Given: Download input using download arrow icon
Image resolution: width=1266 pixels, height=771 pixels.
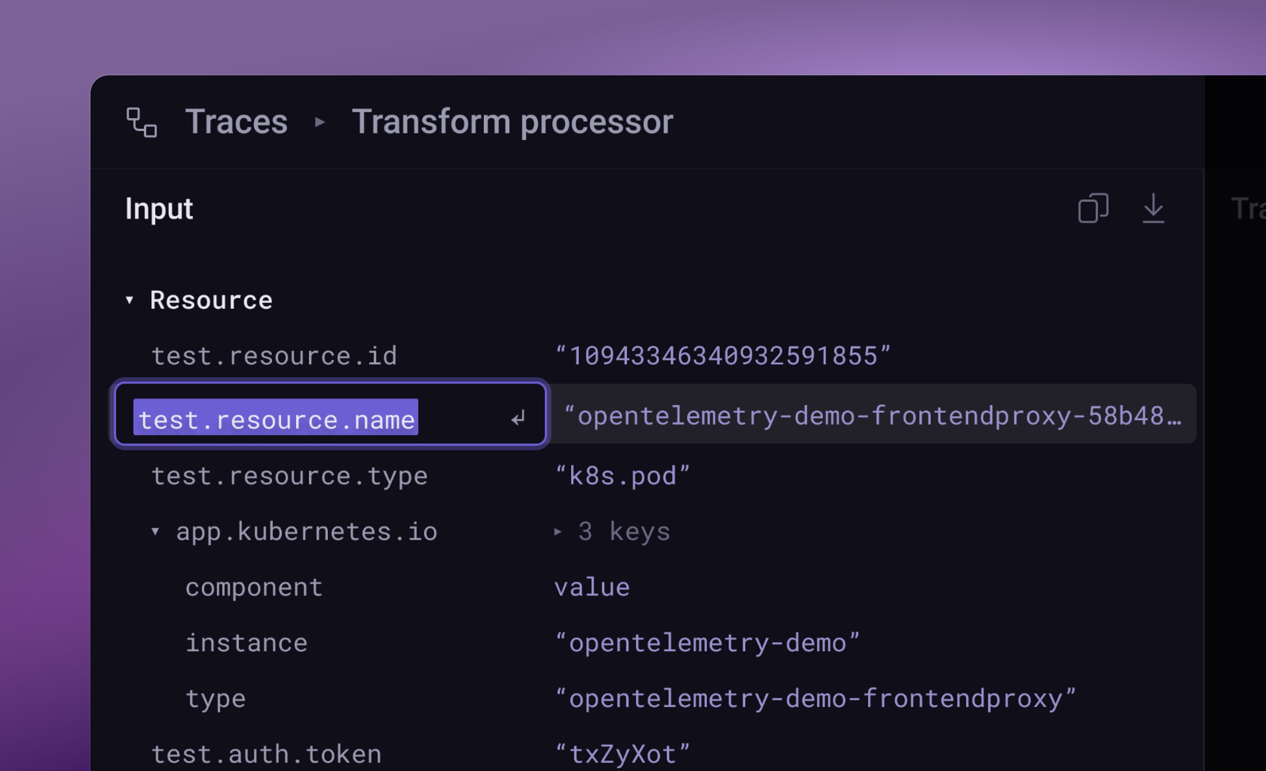Looking at the screenshot, I should (1153, 209).
